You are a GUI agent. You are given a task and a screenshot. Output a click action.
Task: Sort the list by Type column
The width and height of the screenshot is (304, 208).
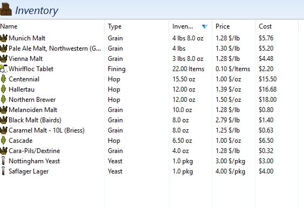coord(115,26)
